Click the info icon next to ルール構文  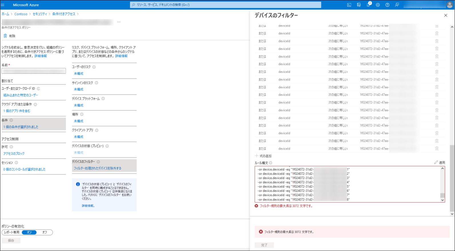[270, 163]
